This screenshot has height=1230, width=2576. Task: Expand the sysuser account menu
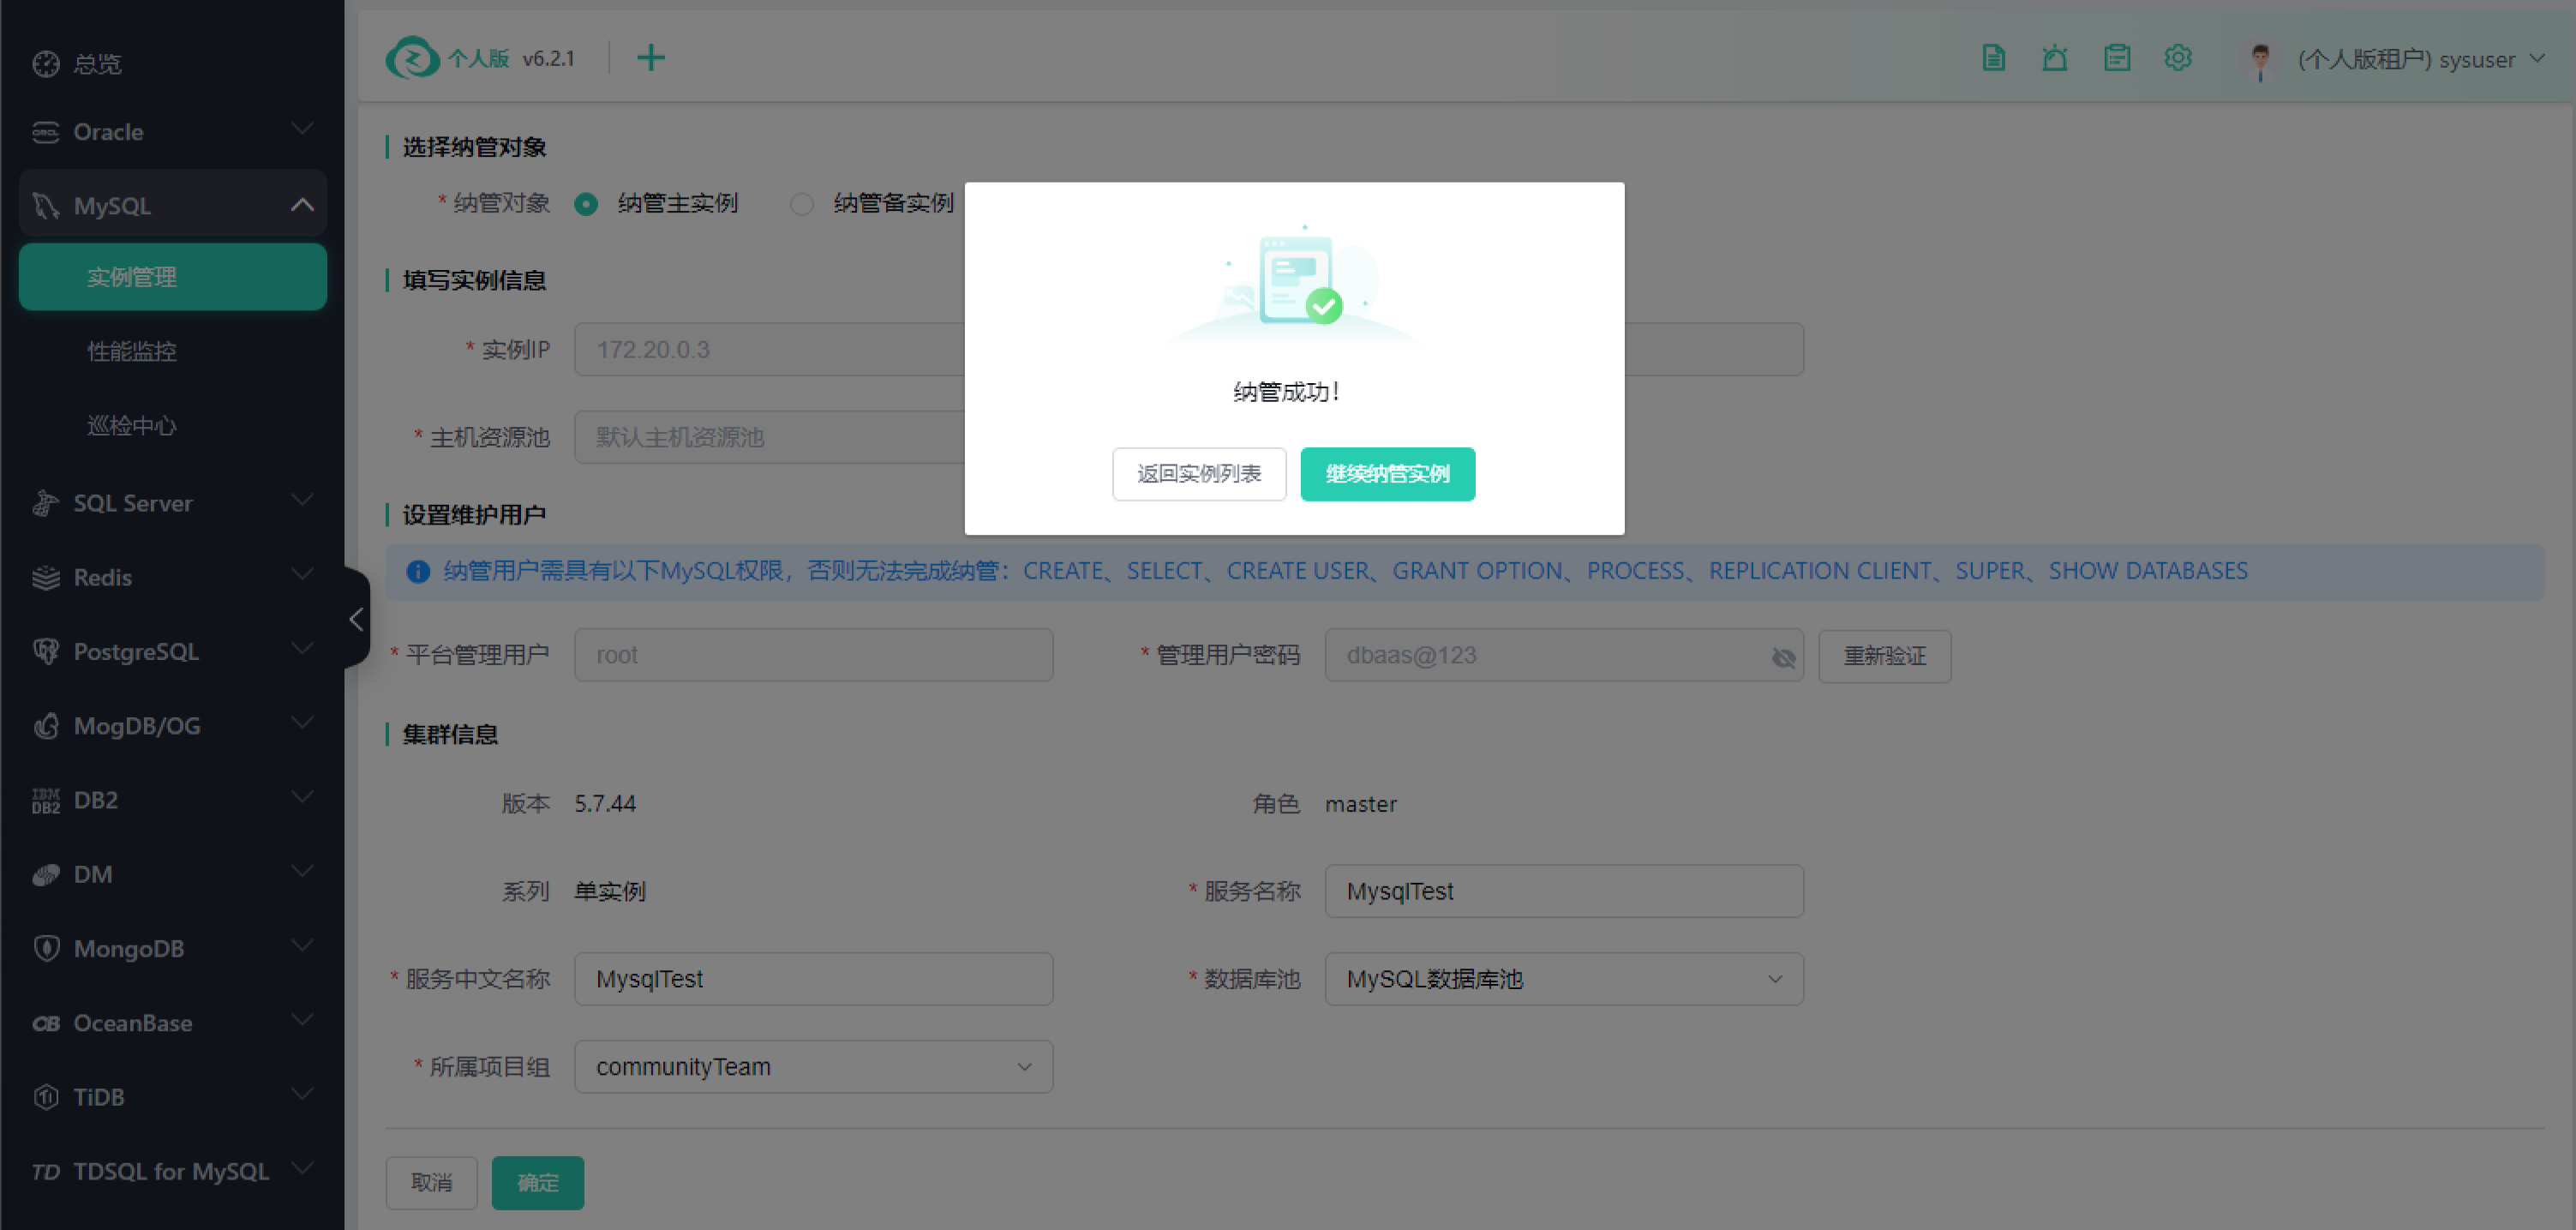[2536, 59]
